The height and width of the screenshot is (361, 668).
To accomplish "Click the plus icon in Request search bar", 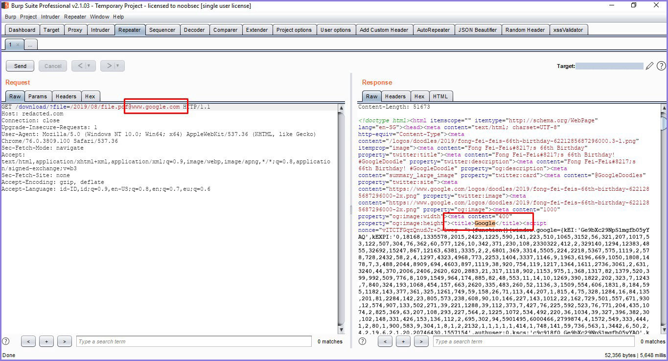I will [x=46, y=341].
